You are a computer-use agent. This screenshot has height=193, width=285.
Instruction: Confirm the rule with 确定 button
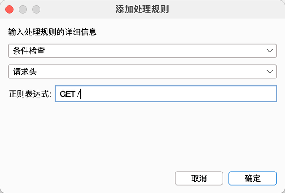click(252, 179)
